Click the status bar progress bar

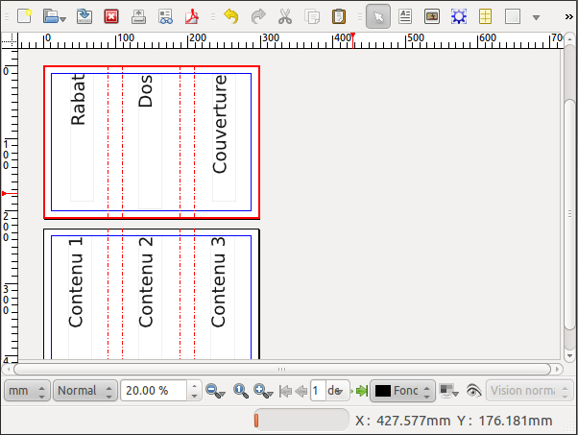[301, 420]
